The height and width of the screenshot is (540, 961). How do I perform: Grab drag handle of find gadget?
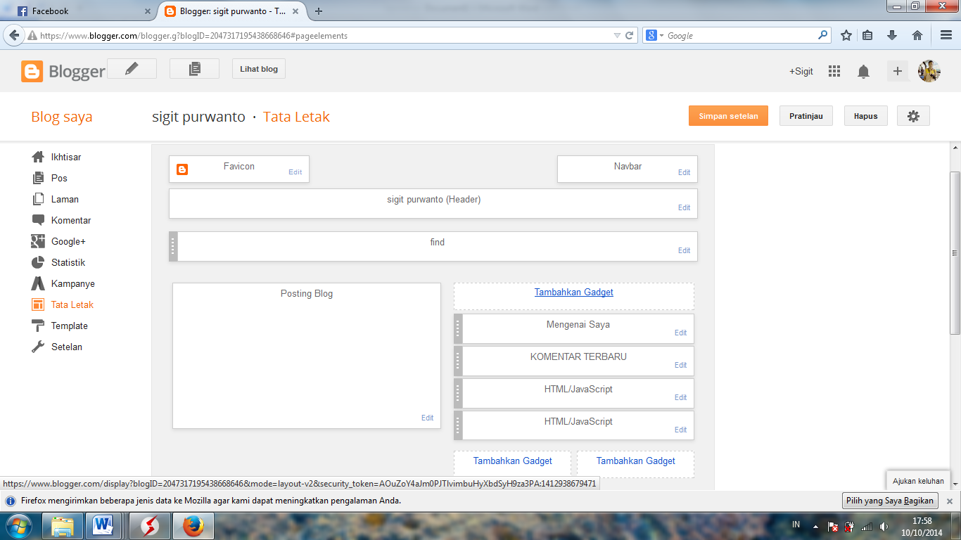[x=173, y=246]
